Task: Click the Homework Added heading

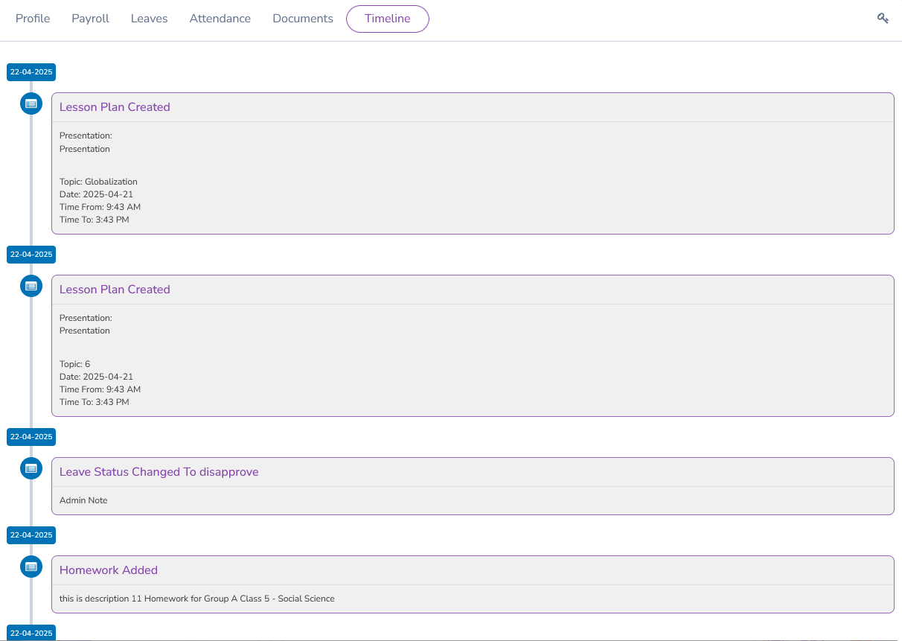Action: click(109, 570)
